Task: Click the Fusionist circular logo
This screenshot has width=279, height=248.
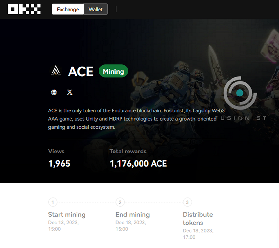Action: point(240,93)
